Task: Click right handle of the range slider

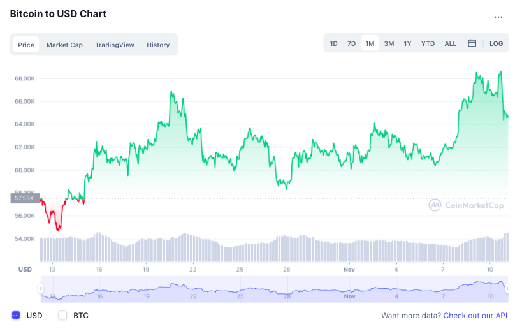Action: pyautogui.click(x=508, y=289)
